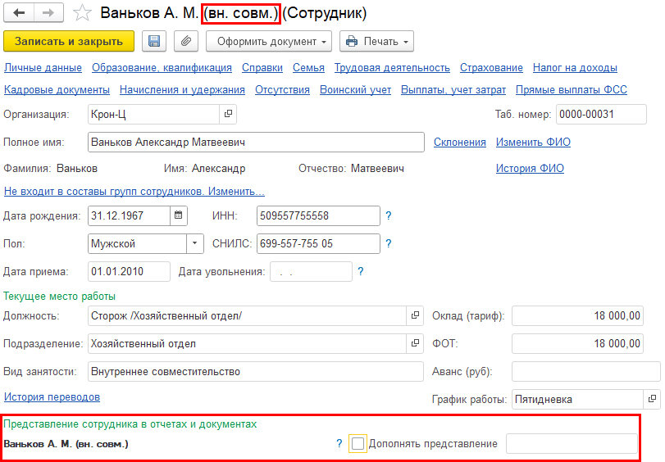
Task: Show help for Дата увольнения
Action: [x=361, y=271]
